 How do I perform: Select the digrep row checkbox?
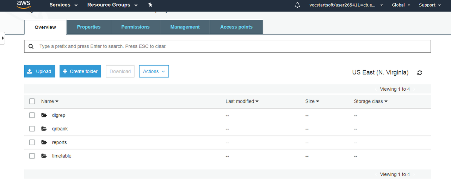point(32,115)
